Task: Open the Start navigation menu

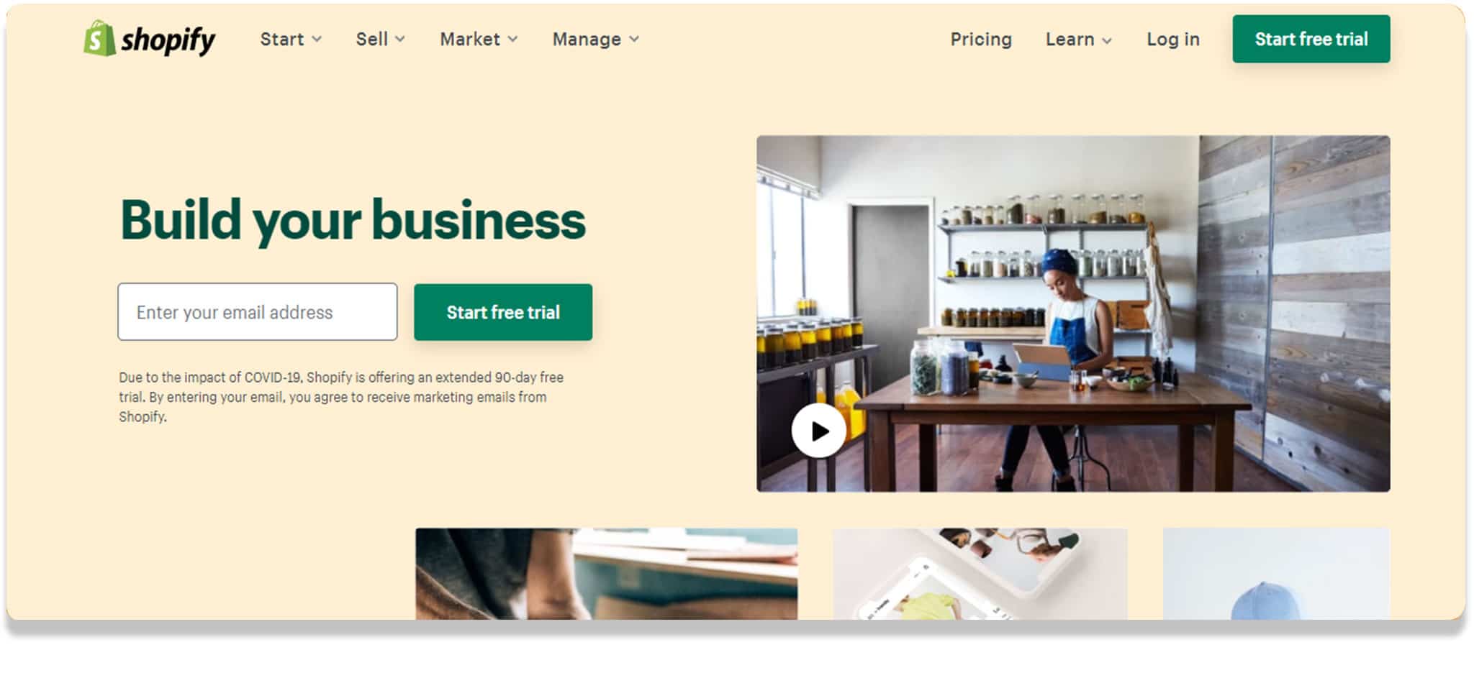Action: coord(282,39)
